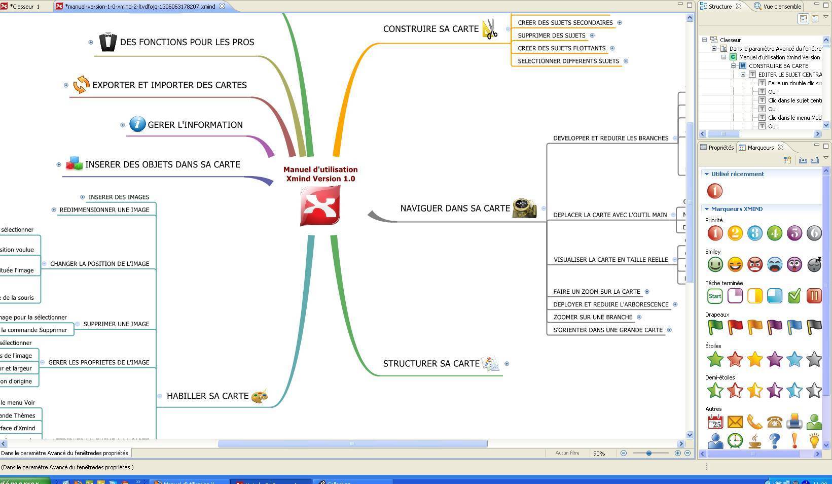Click the Marqueurs panel vertical scrollbar
This screenshot has height=484, width=832.
click(826, 284)
